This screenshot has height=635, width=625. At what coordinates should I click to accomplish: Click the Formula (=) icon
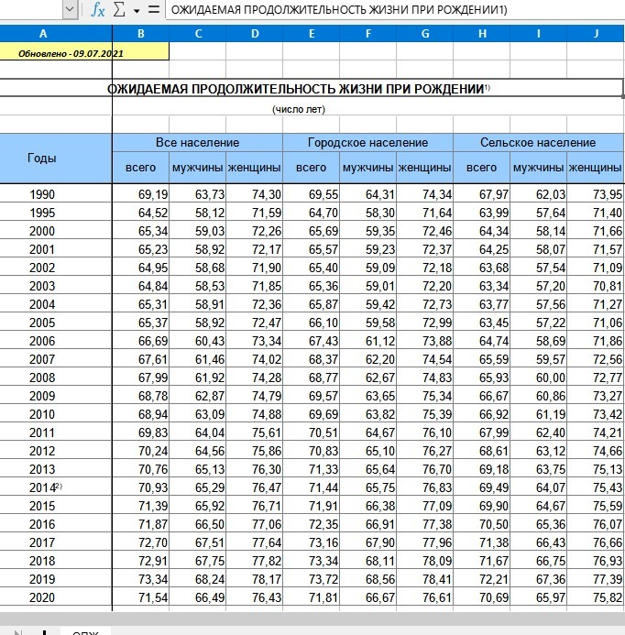pyautogui.click(x=153, y=10)
